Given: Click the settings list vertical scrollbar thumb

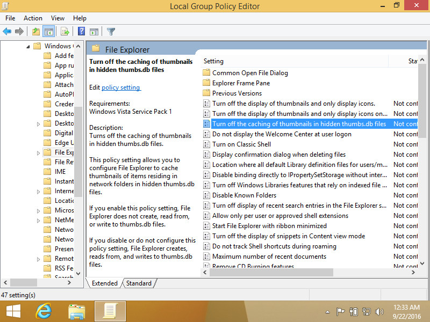Looking at the screenshot, I should (x=422, y=101).
